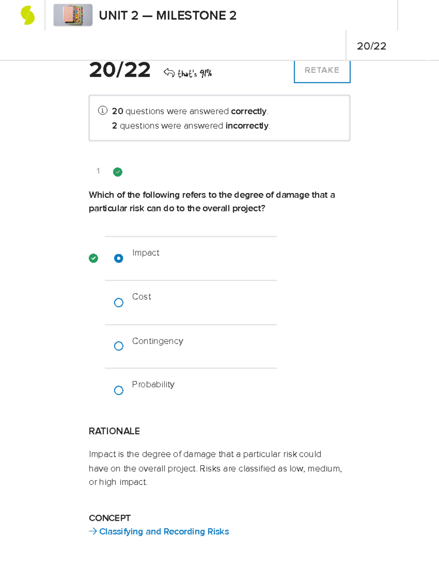Click the RETAKE button
Screen dimensions: 439x568
(x=322, y=70)
